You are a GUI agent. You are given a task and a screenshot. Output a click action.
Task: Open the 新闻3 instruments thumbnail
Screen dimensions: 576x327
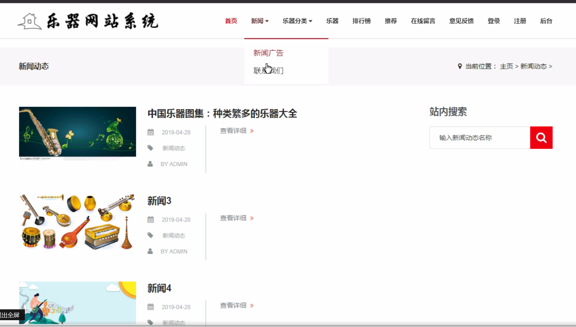pyautogui.click(x=77, y=221)
